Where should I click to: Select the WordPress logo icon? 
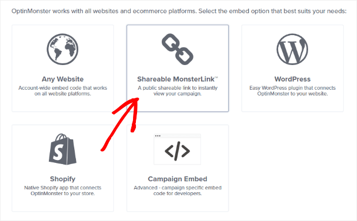[293, 49]
